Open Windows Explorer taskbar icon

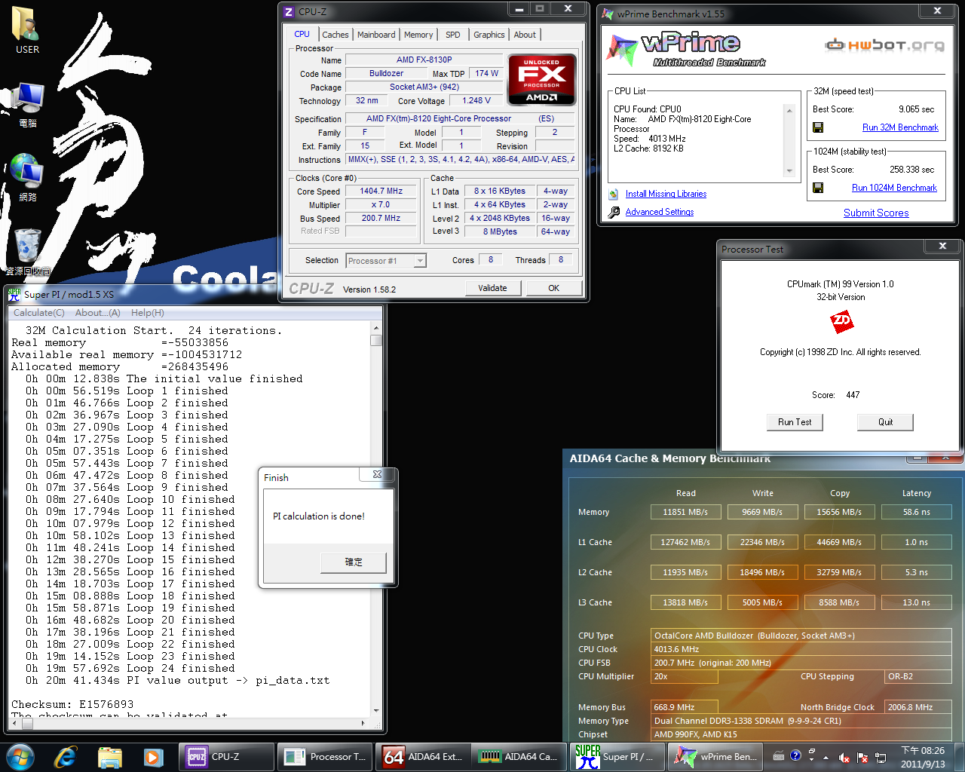click(109, 757)
